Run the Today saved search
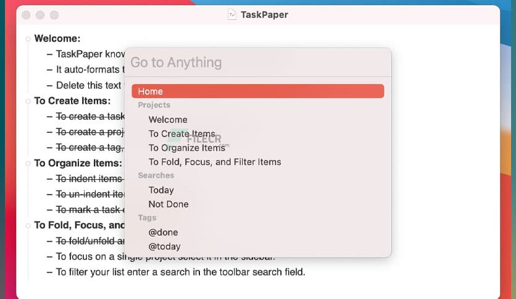This screenshot has height=299, width=516. [161, 190]
